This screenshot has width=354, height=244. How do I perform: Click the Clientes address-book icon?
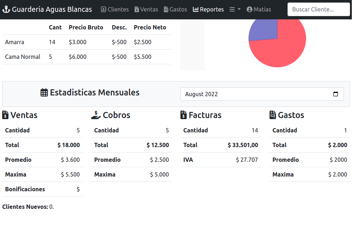(104, 9)
